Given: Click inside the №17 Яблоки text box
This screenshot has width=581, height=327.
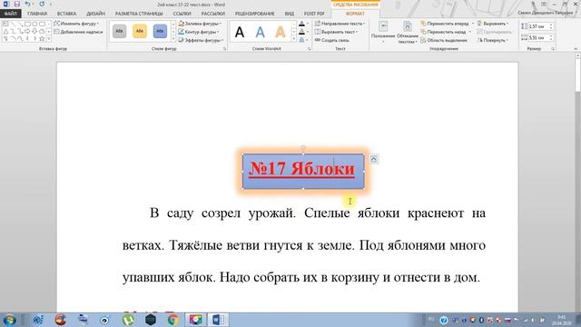Looking at the screenshot, I should click(x=302, y=171).
